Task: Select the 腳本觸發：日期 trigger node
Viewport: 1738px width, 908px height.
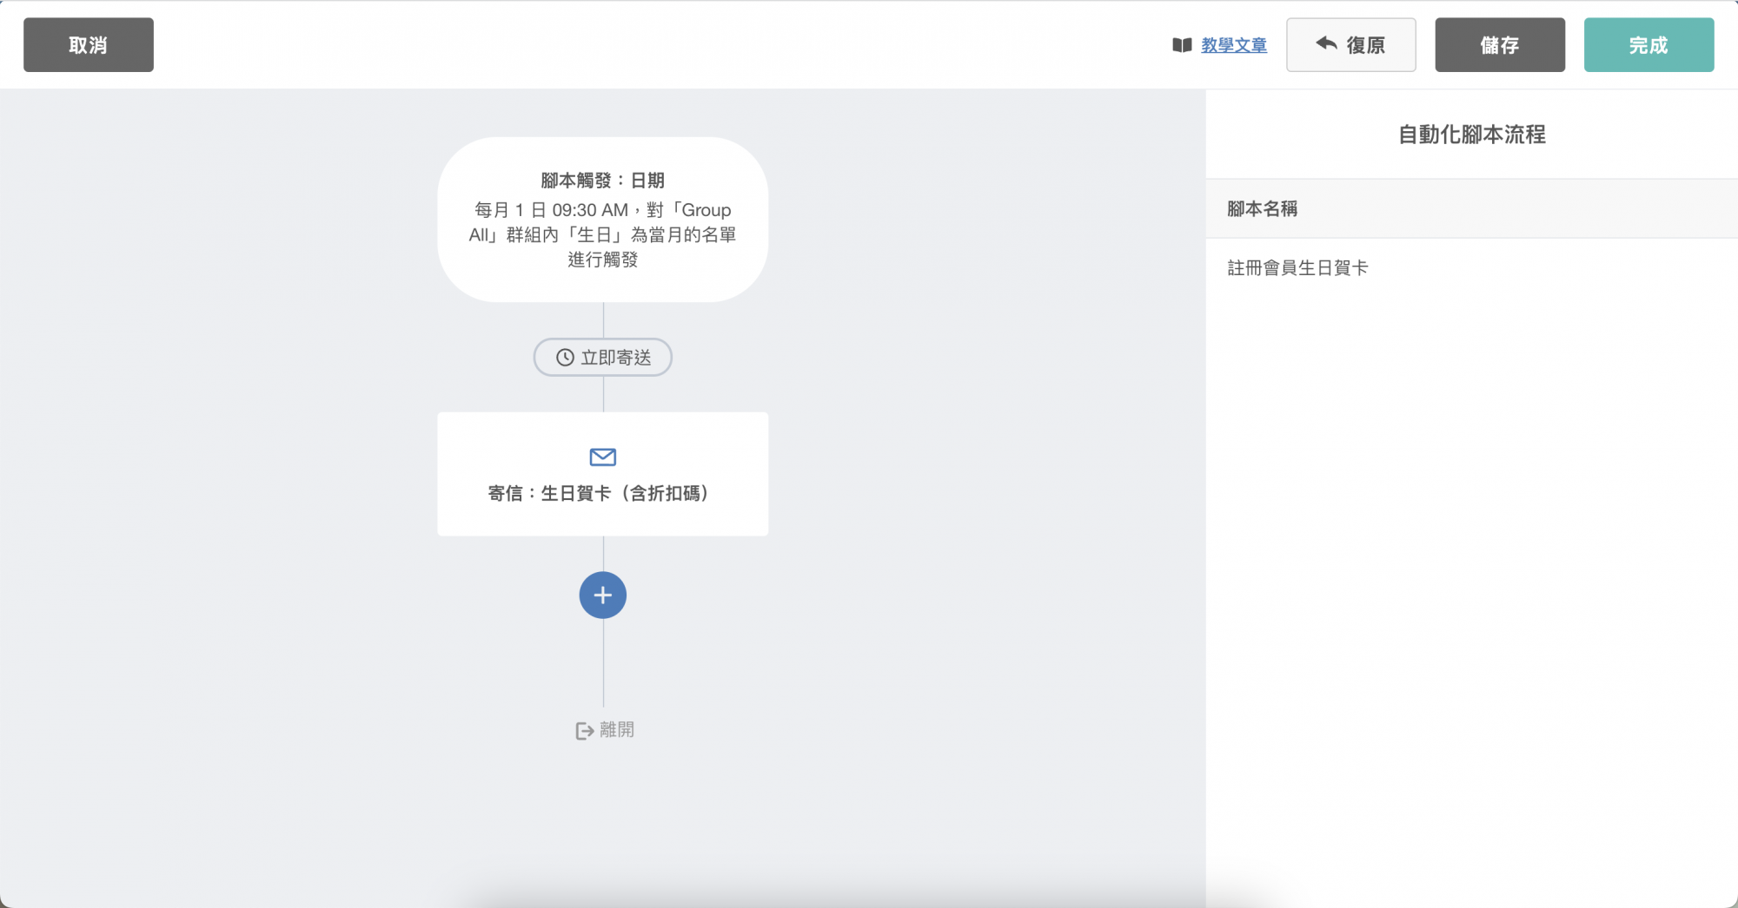Action: (x=603, y=220)
